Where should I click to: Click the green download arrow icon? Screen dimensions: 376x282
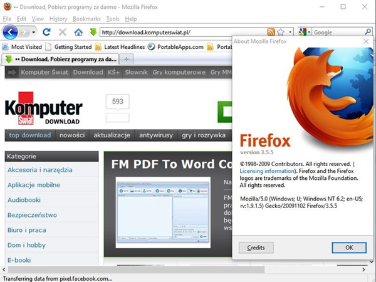(93, 32)
